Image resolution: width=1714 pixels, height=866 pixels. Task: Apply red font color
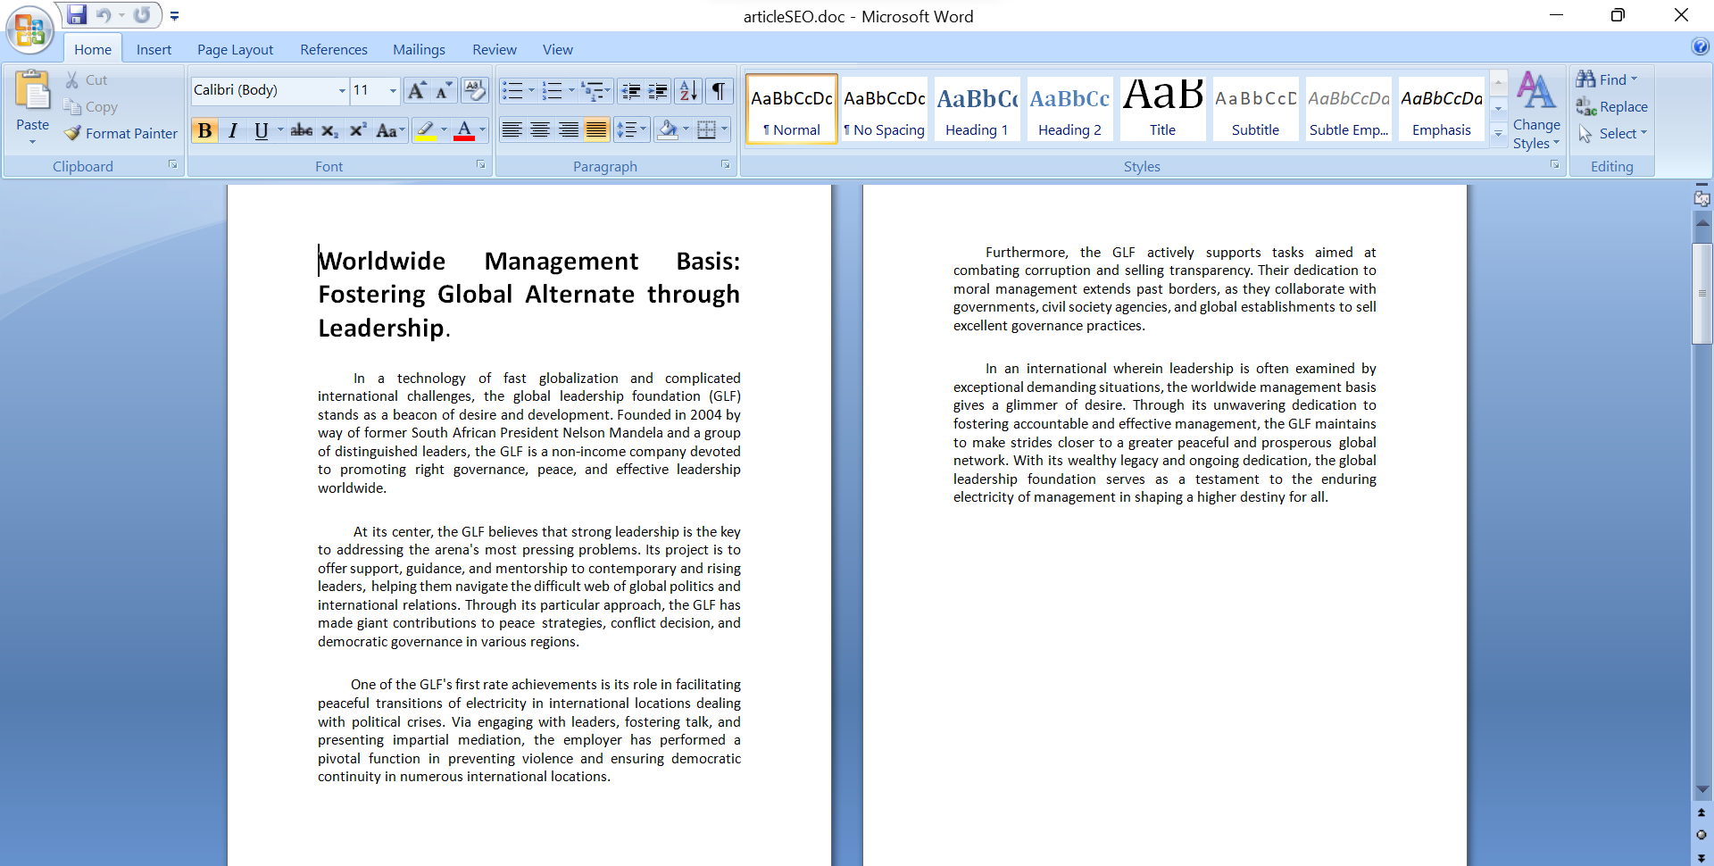464,130
